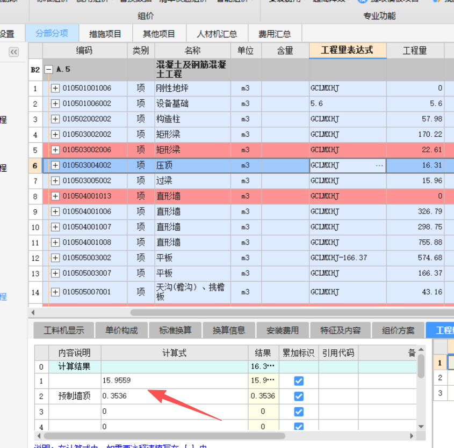Expand item 010503005002 过梁
Viewport: 454px width, 448px height.
(x=55, y=181)
